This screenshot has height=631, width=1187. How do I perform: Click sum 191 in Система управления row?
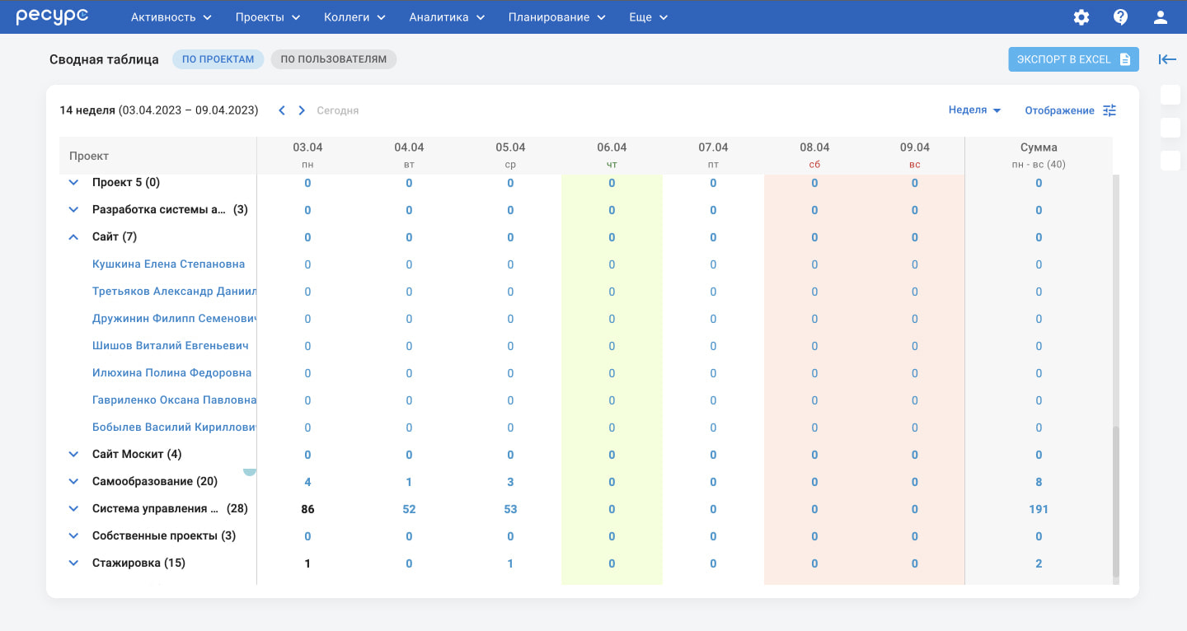[1039, 509]
